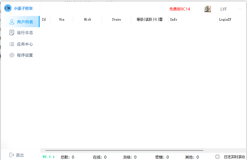Click the LoginIP column header

225,19
